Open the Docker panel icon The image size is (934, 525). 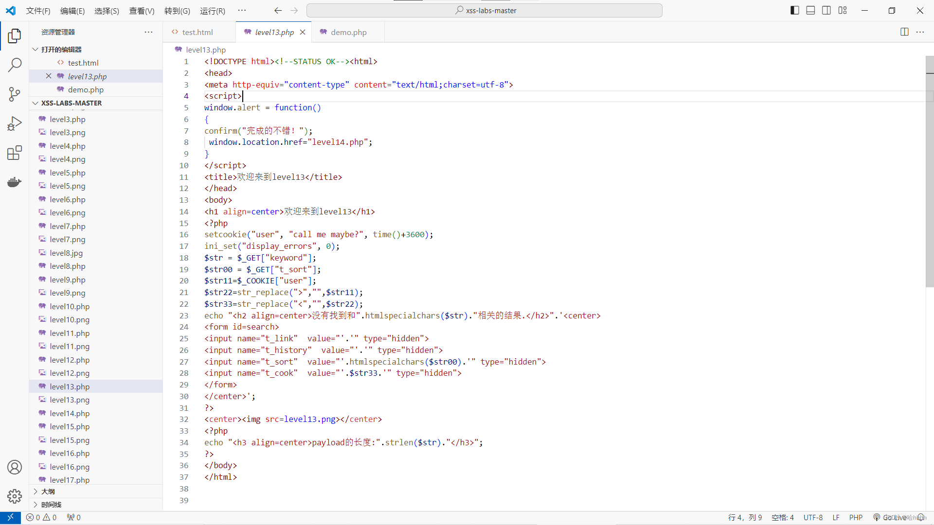pos(15,182)
